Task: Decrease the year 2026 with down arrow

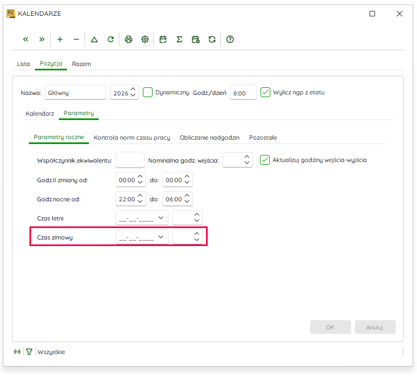Action: click(x=133, y=95)
